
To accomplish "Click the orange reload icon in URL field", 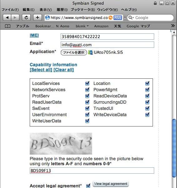I will click(110, 18).
